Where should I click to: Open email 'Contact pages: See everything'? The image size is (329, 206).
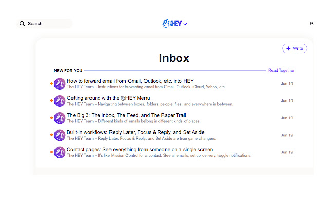point(140,150)
